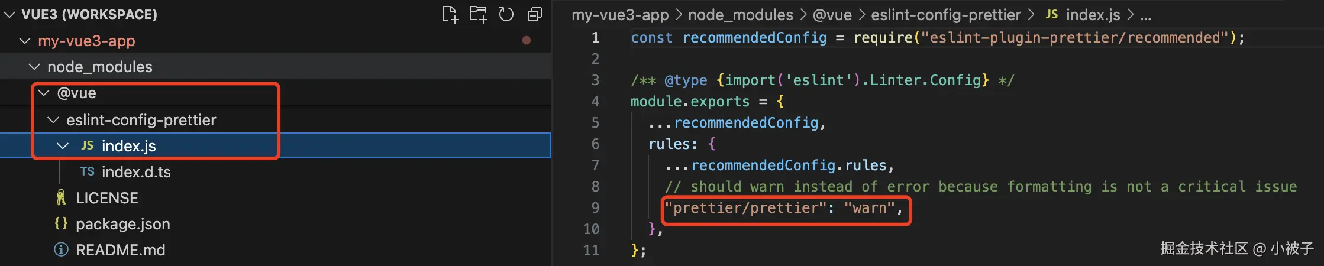Click line number 9 in the editor gutter

595,208
